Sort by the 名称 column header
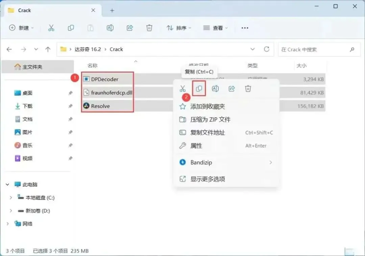Screen dimensions: 365x256 [92, 66]
